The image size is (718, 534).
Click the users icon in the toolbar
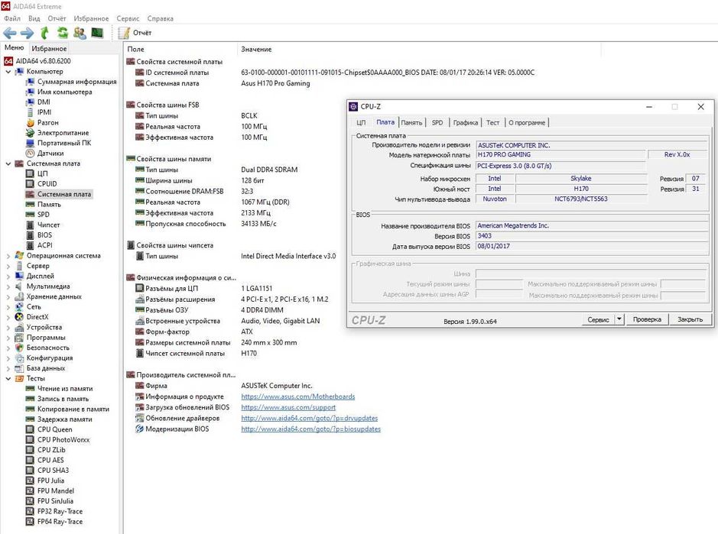pos(80,33)
